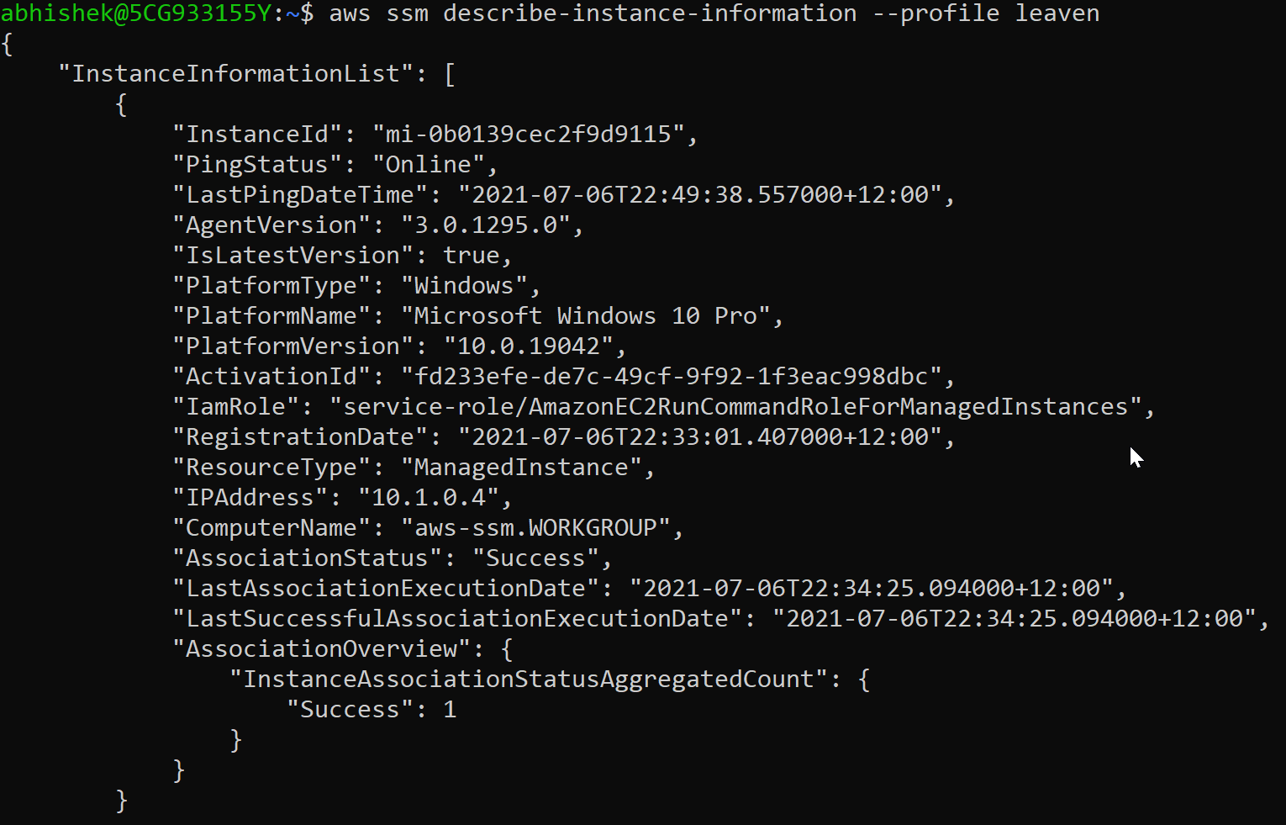Click the describe-instance-information command text
The height and width of the screenshot is (825, 1286).
[650, 13]
